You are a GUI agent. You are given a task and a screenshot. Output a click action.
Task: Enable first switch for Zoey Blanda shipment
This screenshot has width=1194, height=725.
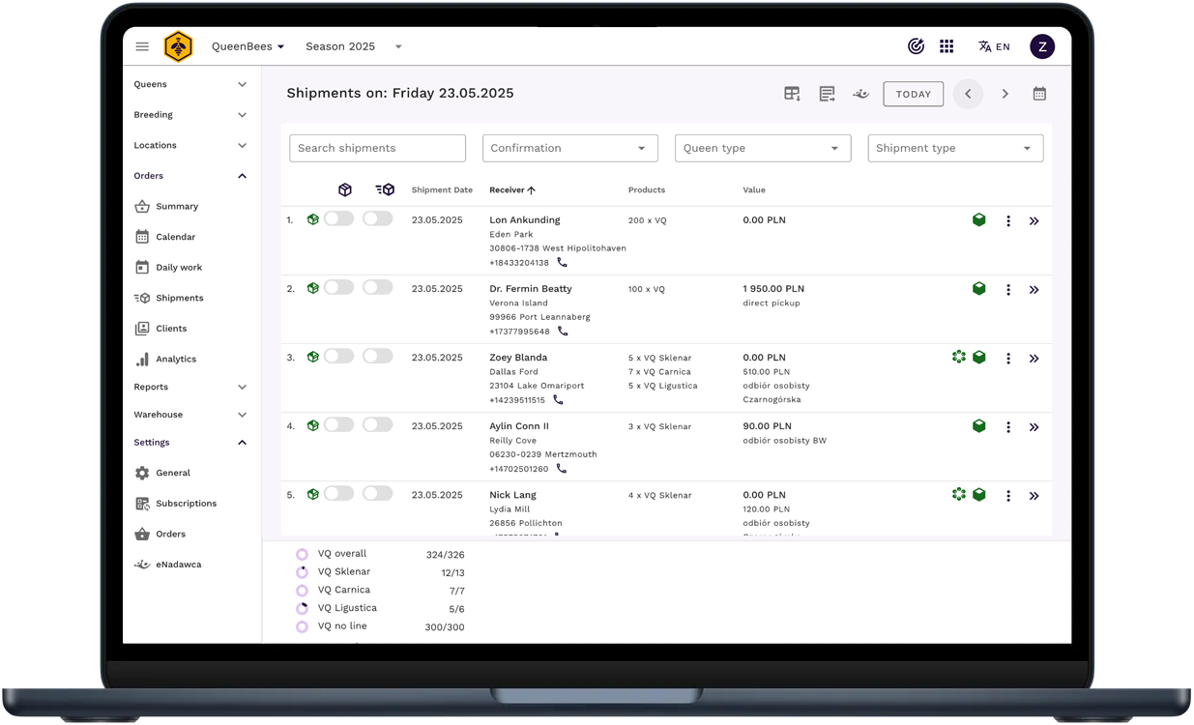[338, 357]
